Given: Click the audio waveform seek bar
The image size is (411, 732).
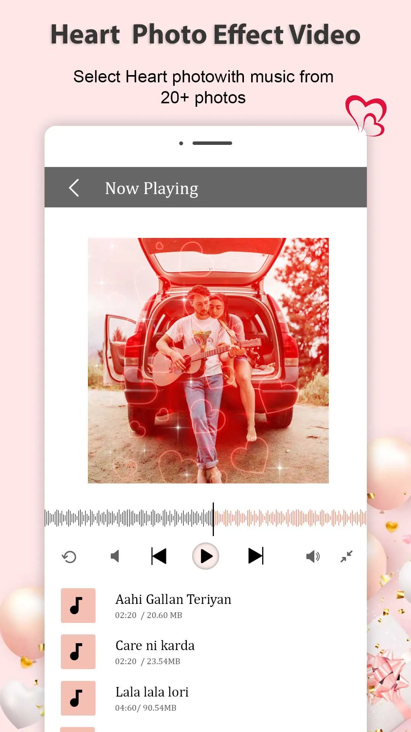Looking at the screenshot, I should point(205,518).
